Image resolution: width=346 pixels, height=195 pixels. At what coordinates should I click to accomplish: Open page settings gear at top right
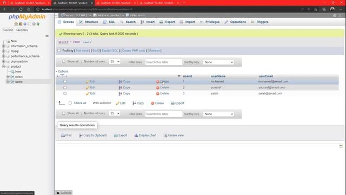click(x=335, y=16)
